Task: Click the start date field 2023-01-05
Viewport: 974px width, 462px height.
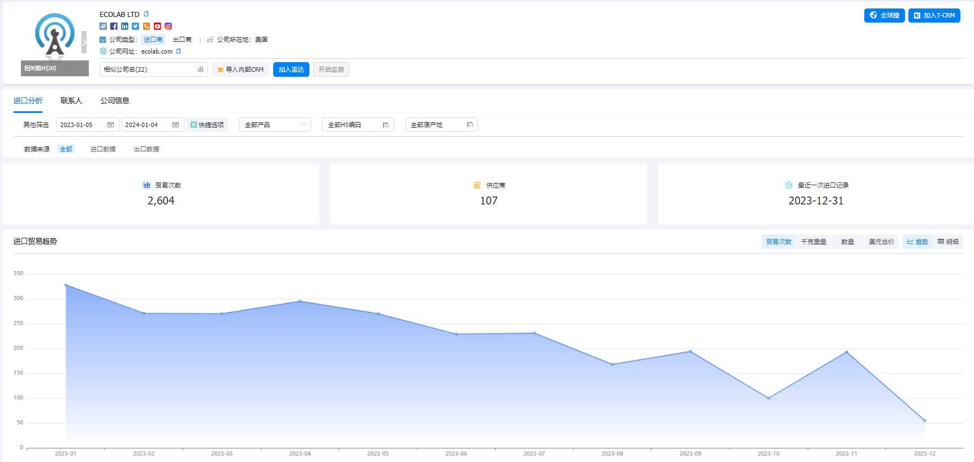Action: click(x=87, y=125)
